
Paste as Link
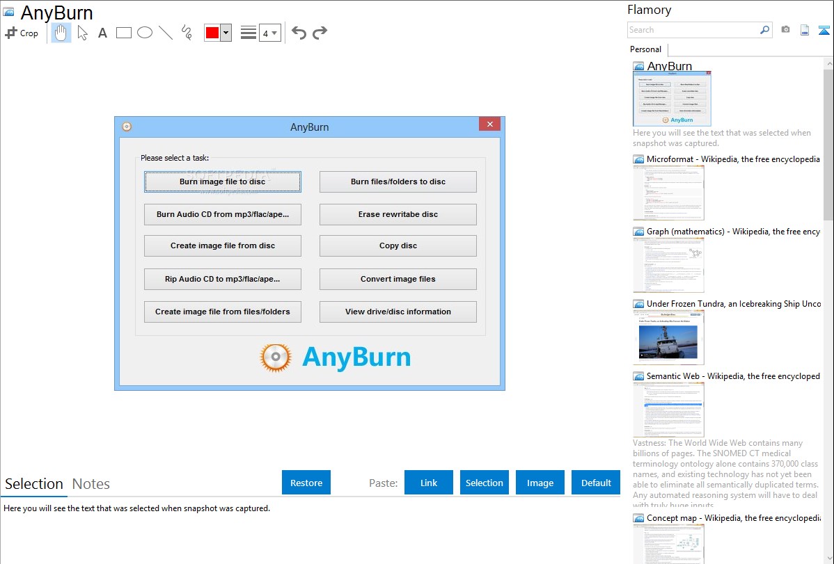coord(429,483)
